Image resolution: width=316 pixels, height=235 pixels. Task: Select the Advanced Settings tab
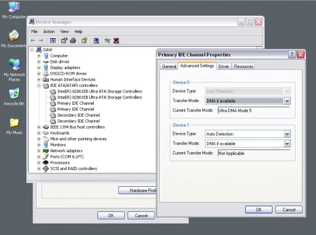pos(197,66)
